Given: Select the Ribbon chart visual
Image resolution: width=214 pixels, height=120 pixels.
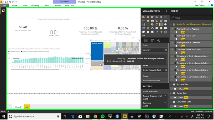Looking at the screenshot, I should [165, 21].
